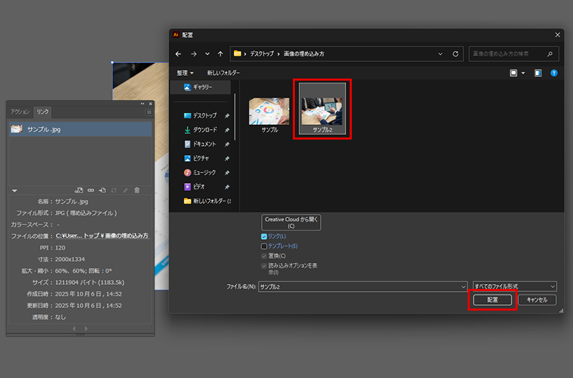The width and height of the screenshot is (573, 378).
Task: Switch to the アクション tab
Action: click(x=20, y=112)
